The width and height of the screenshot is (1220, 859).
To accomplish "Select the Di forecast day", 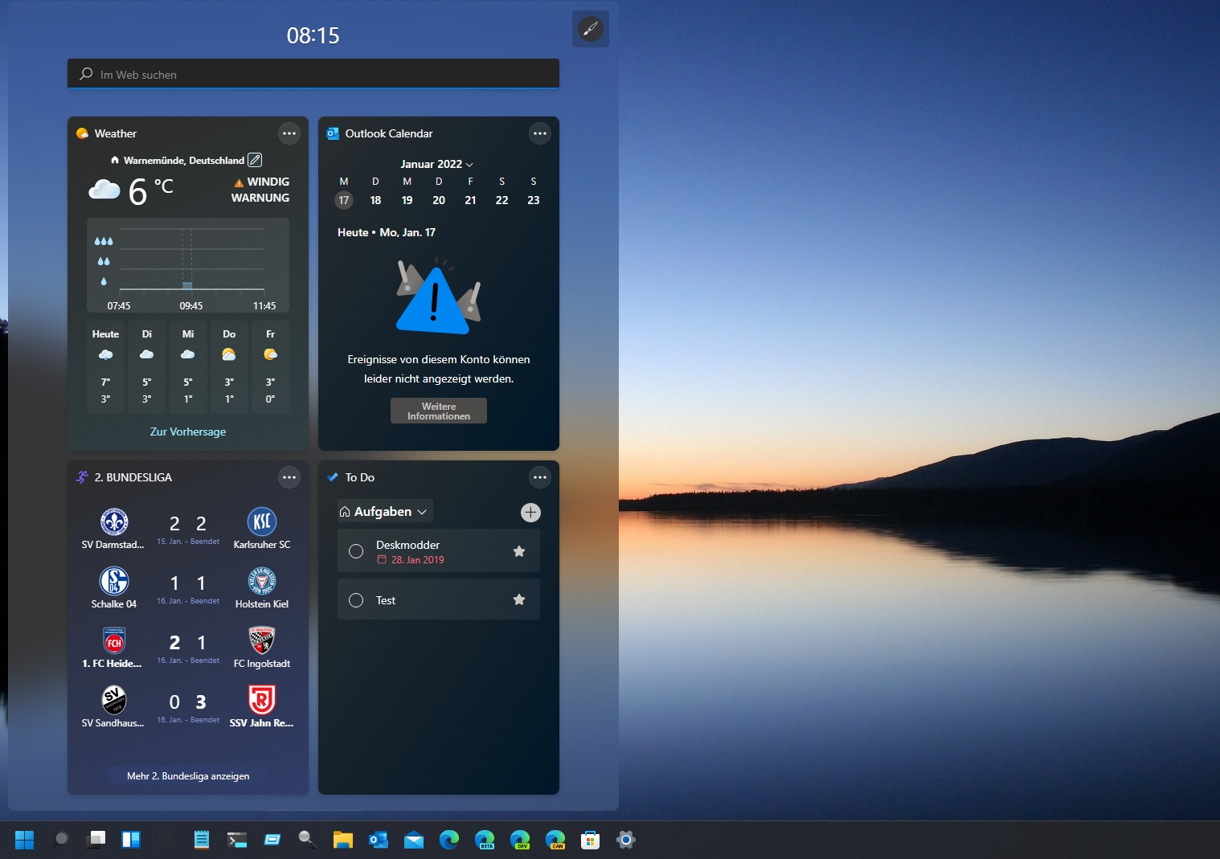I will 146,366.
